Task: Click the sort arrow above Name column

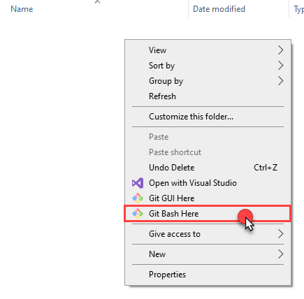Action: click(98, 2)
